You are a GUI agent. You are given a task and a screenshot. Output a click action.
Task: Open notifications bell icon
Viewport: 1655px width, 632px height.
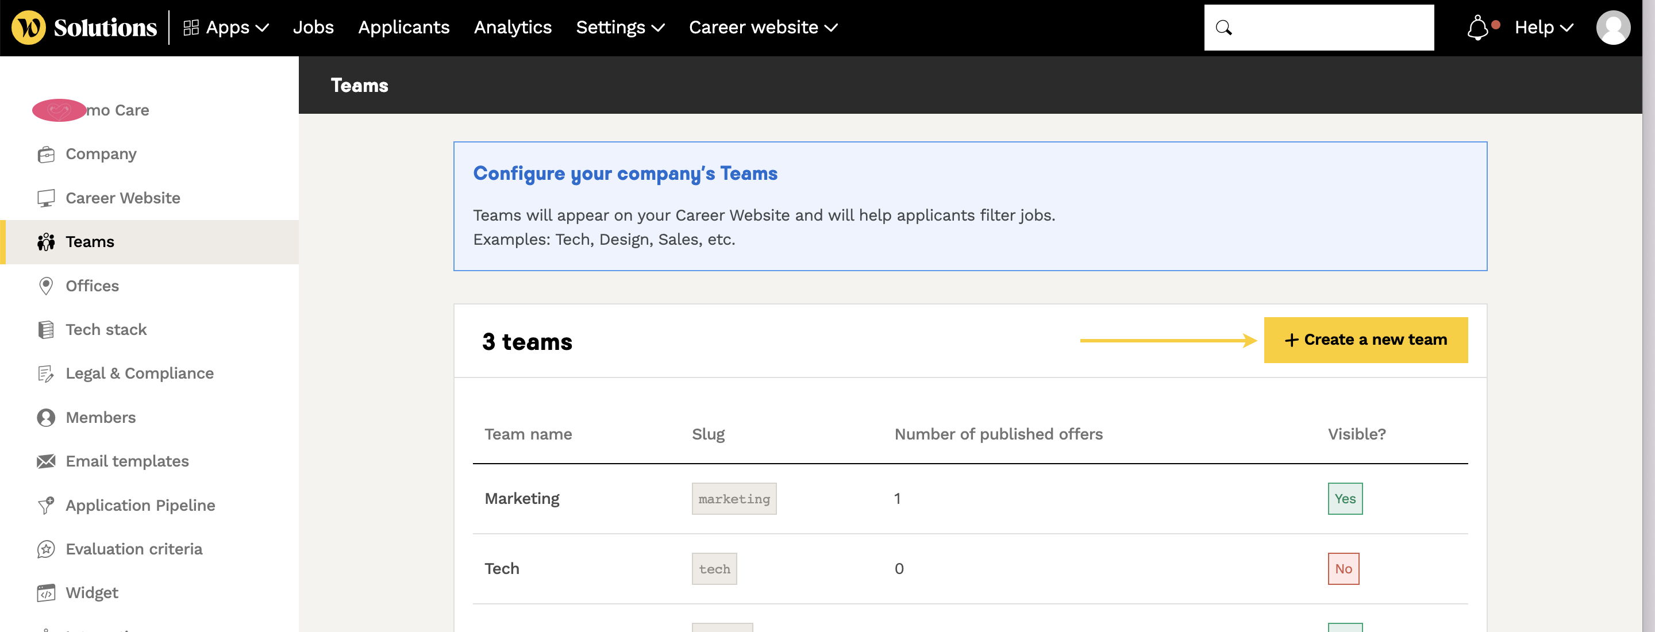[1477, 28]
